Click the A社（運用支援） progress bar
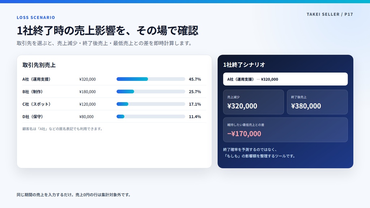The image size is (370, 208). click(151, 79)
